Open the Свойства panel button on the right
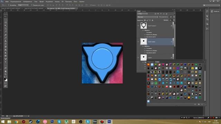The image size is (221, 124). click(215, 11)
